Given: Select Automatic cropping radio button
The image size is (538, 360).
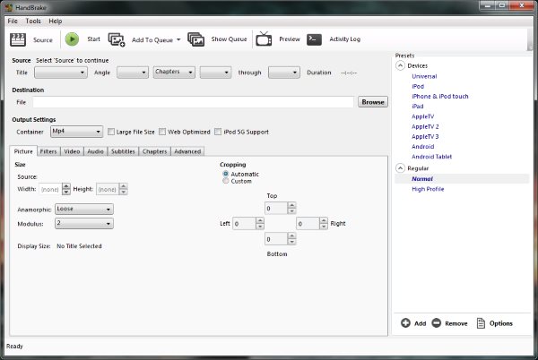Looking at the screenshot, I should click(x=225, y=174).
